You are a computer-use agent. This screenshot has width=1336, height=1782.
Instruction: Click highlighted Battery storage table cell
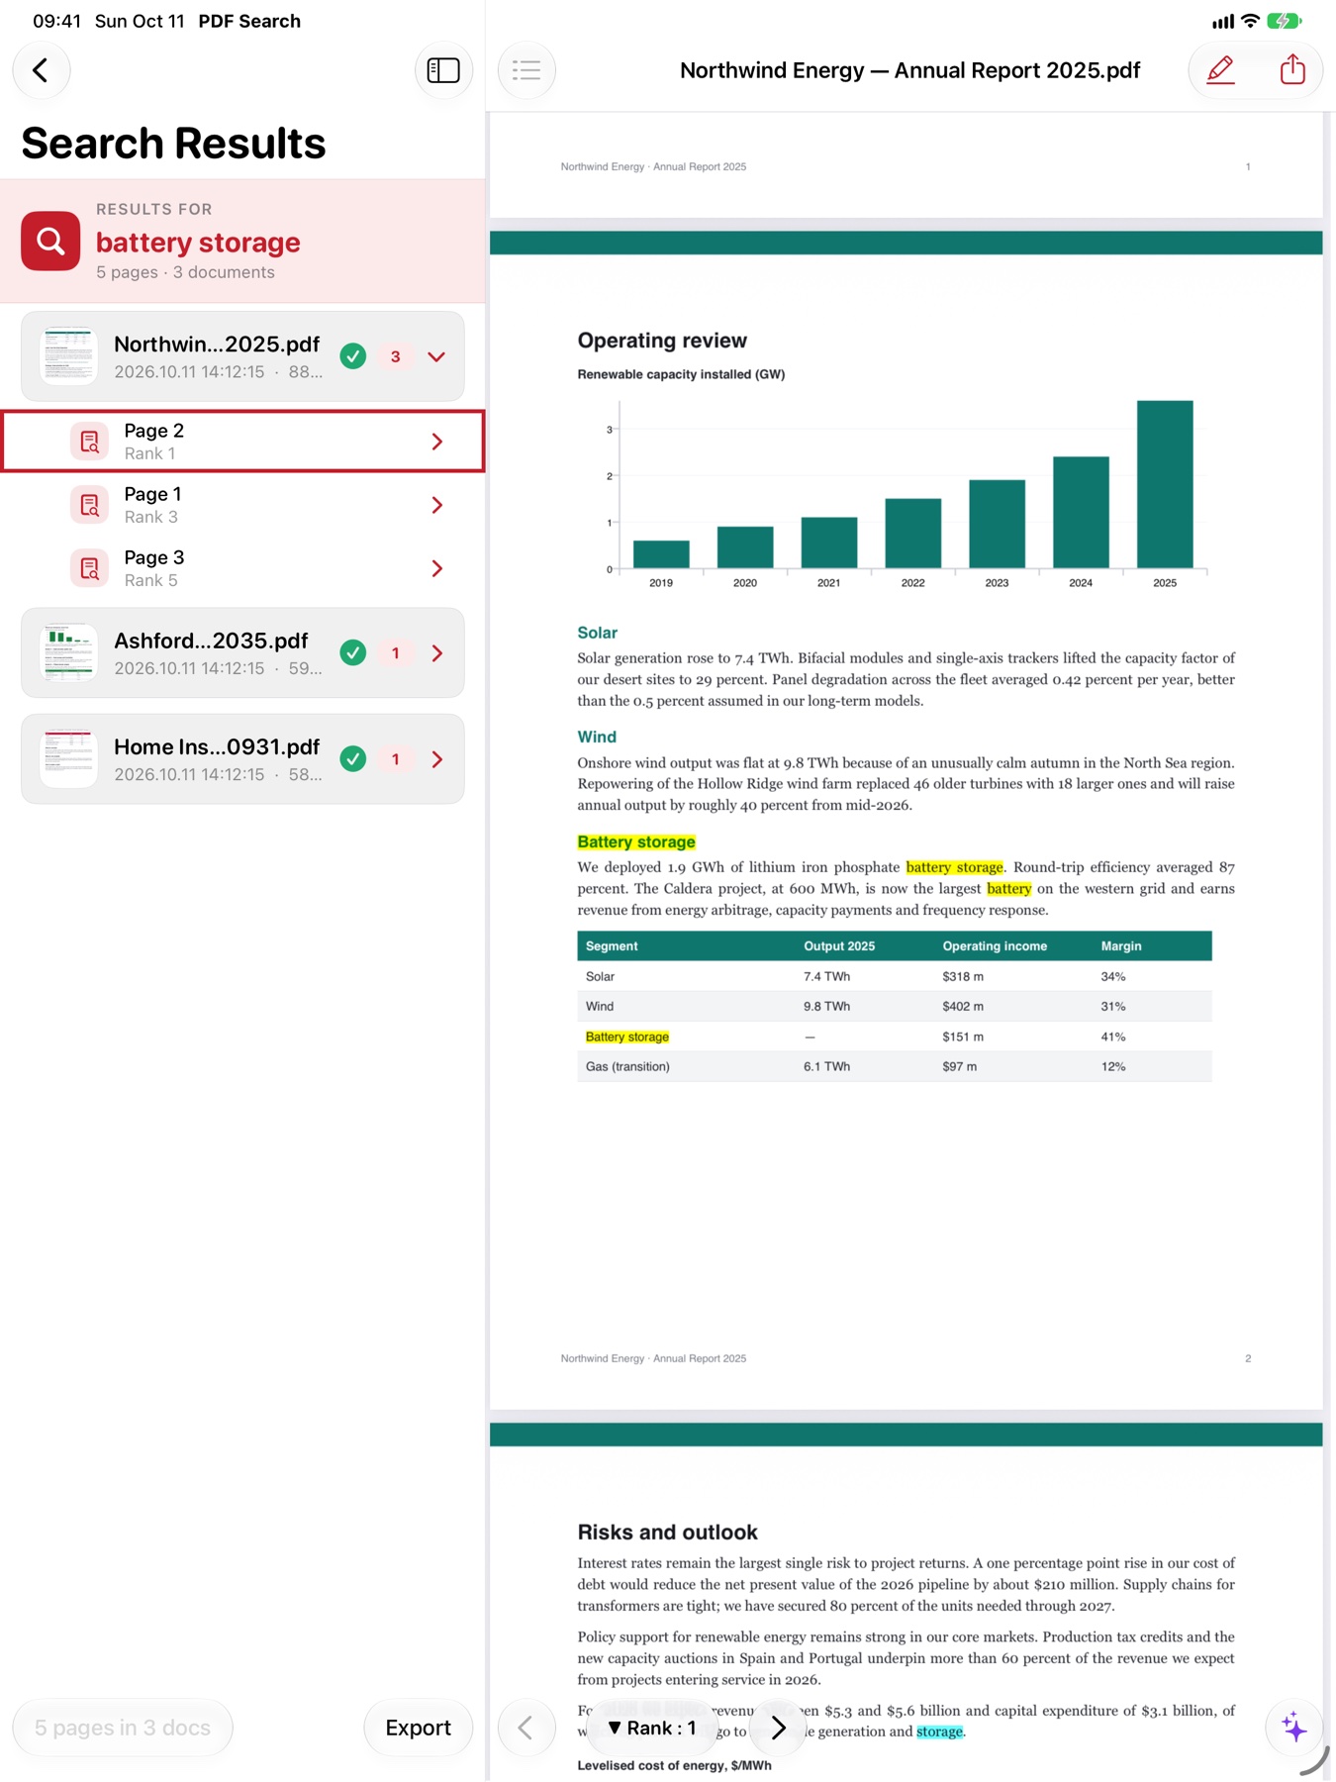point(627,1037)
